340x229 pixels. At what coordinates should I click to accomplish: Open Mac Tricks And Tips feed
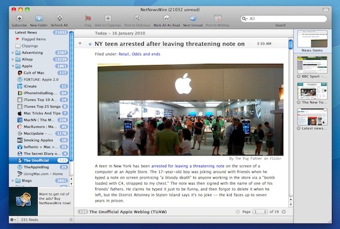[x=39, y=113]
